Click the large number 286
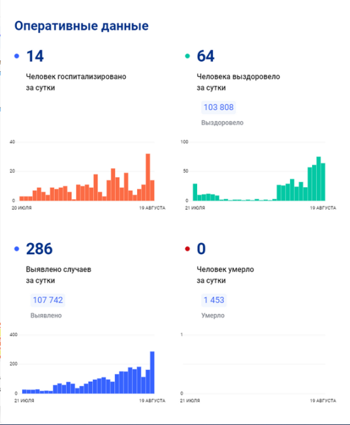 click(x=39, y=249)
